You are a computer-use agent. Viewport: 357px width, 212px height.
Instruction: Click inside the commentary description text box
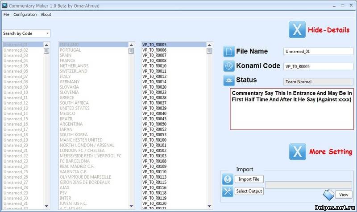pyautogui.click(x=292, y=109)
